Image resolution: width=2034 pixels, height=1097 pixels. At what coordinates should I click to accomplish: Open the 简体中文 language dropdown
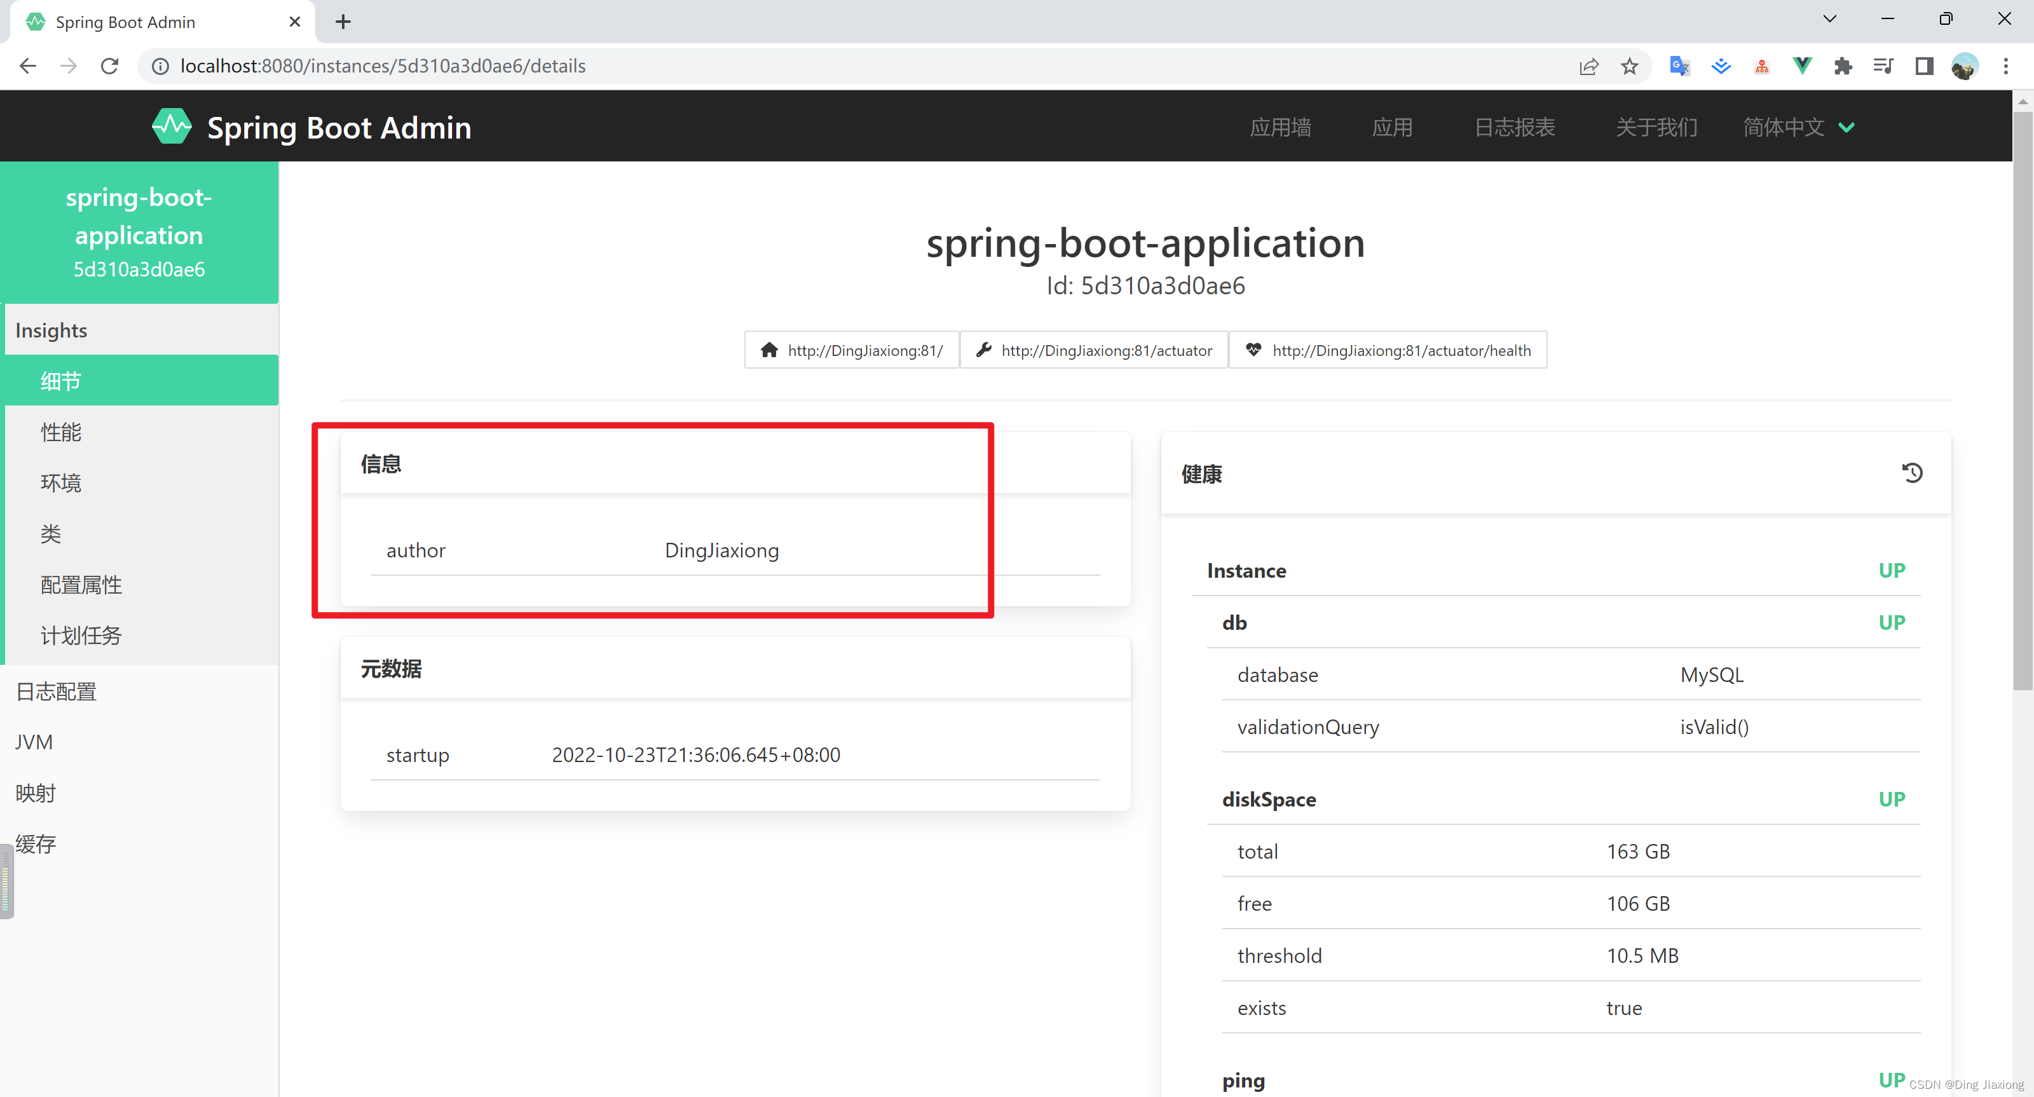[1799, 127]
